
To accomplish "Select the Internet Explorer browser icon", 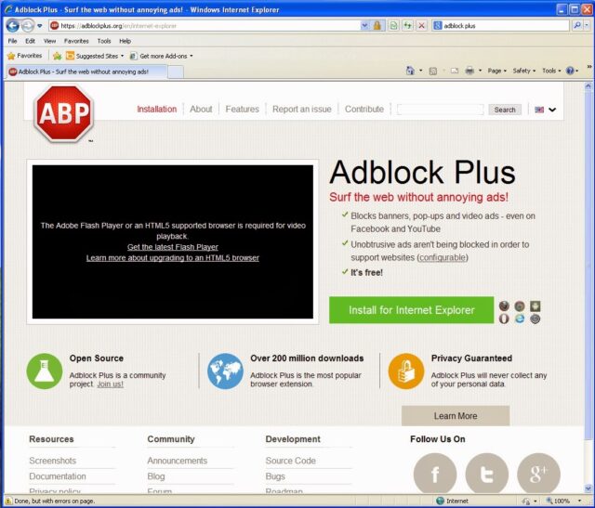I will [520, 319].
